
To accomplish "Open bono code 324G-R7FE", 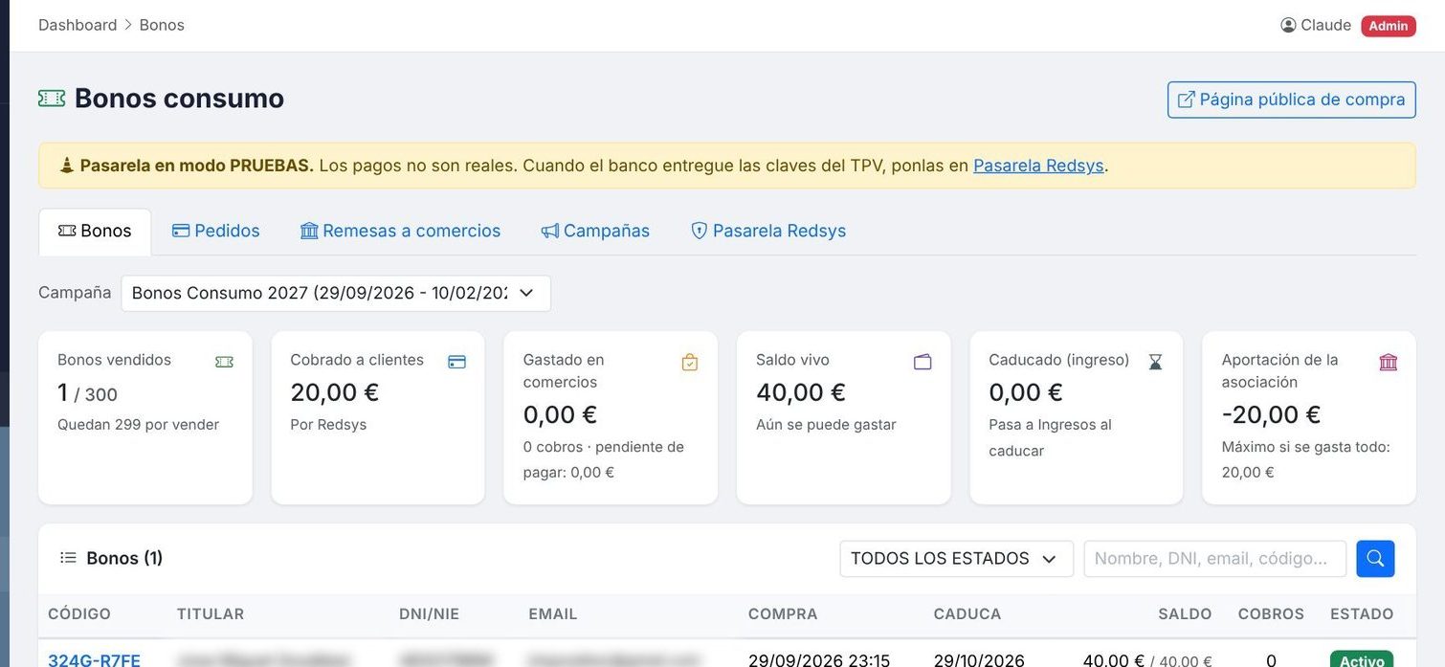I will pos(94,660).
